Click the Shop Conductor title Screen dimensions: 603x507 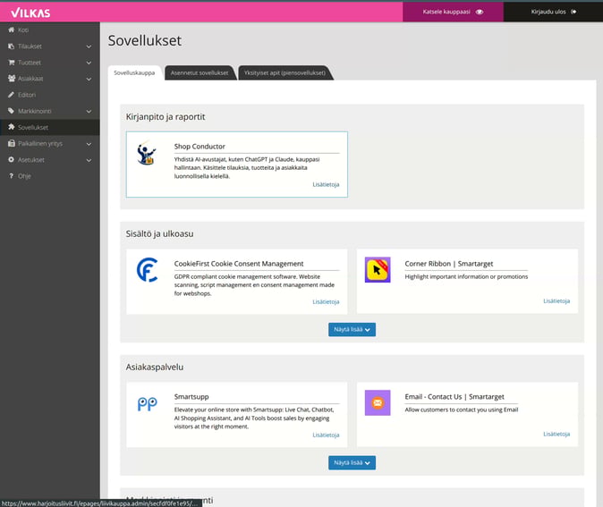point(200,147)
